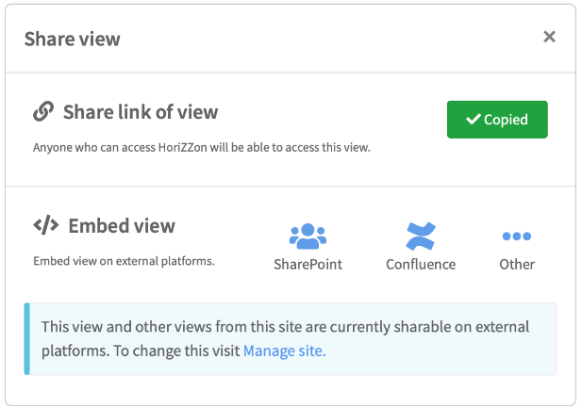Click the embed code brackets icon
Screen dimensions: 582x408
pos(46,225)
